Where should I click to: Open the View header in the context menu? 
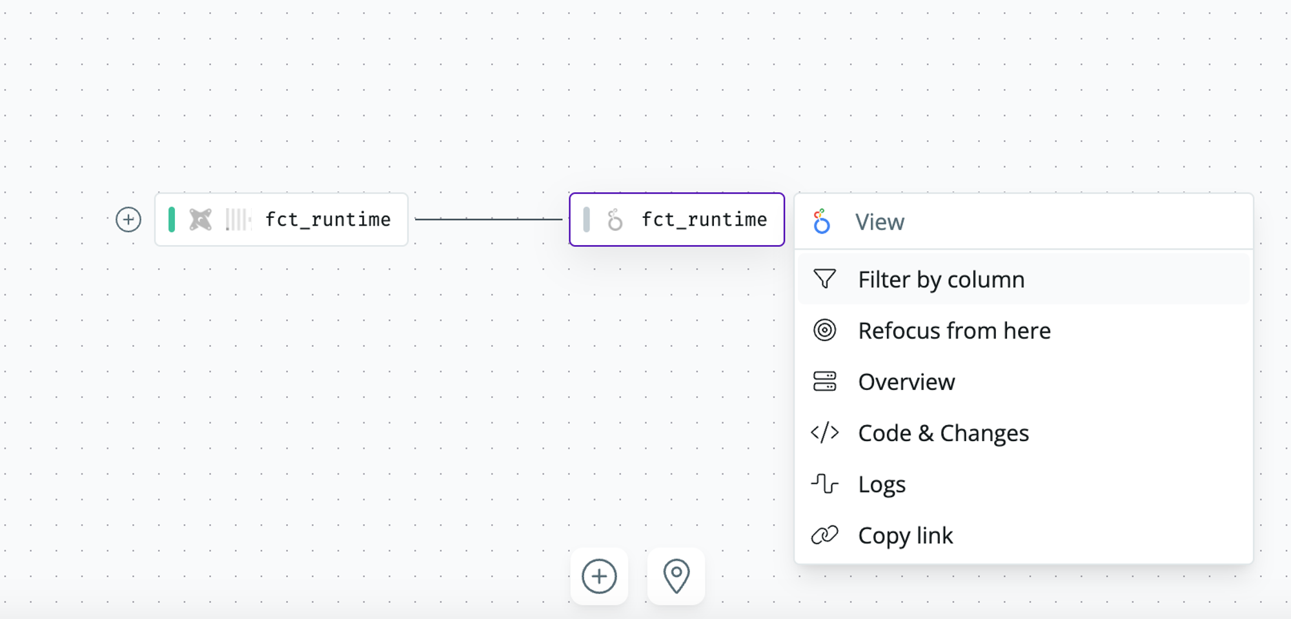(x=1023, y=222)
